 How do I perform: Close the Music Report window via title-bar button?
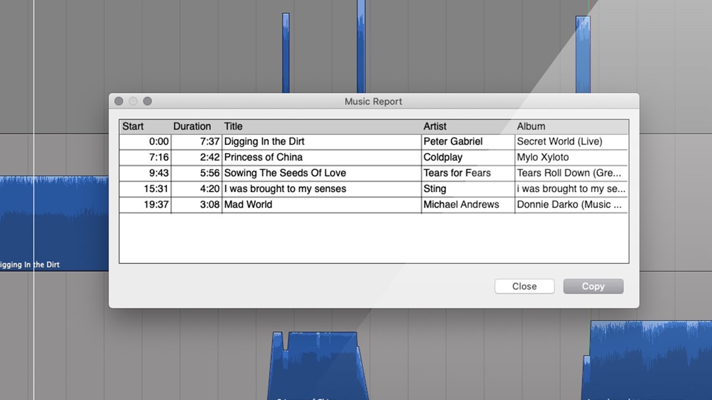tap(118, 101)
